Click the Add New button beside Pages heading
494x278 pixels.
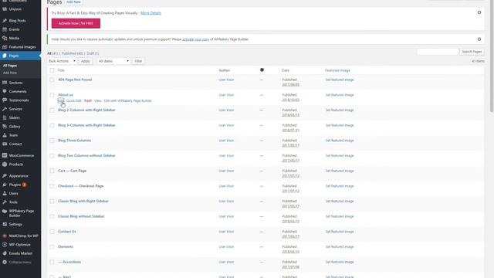click(73, 2)
